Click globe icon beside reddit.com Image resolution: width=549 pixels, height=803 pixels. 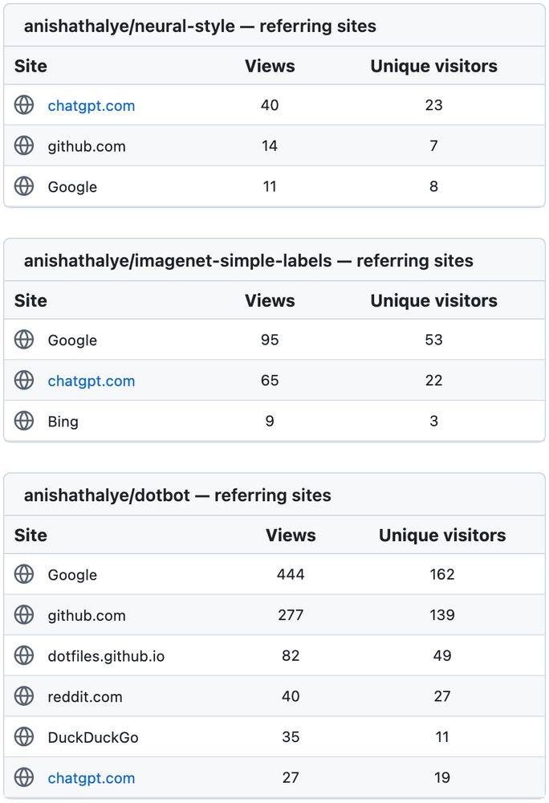pos(24,696)
